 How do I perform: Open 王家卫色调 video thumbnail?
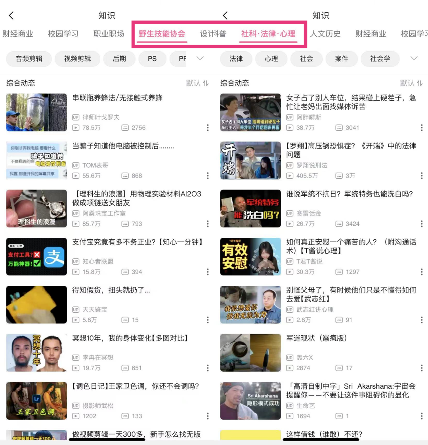[x=36, y=401]
